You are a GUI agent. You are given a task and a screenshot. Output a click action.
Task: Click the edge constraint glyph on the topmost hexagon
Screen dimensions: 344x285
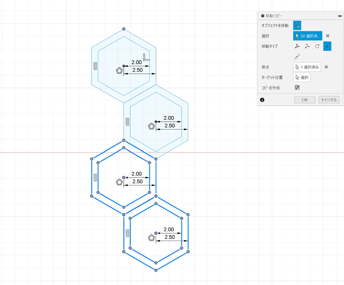(95, 66)
